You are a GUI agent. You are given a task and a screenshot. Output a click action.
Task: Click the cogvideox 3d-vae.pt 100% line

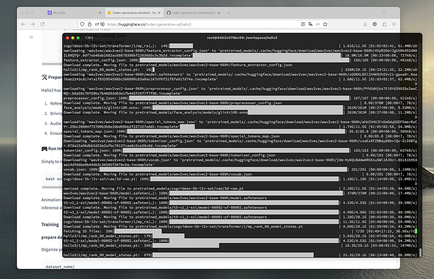tap(240, 179)
